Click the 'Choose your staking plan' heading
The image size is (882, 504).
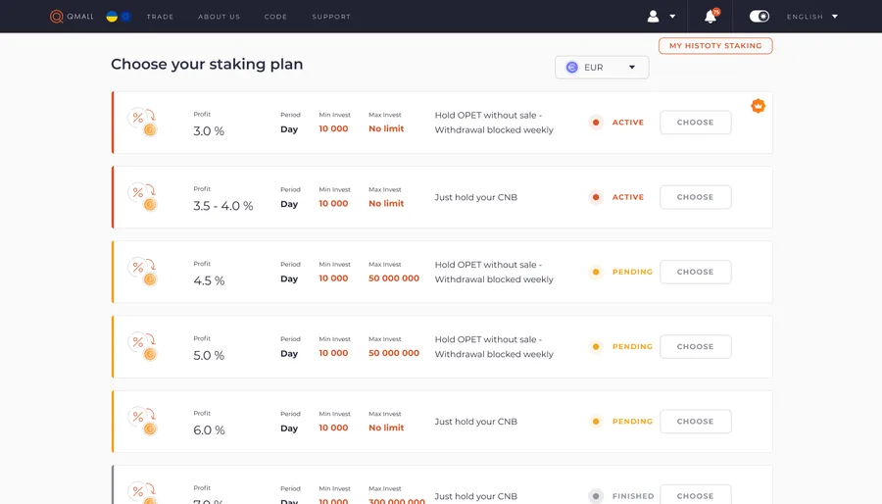(x=207, y=64)
